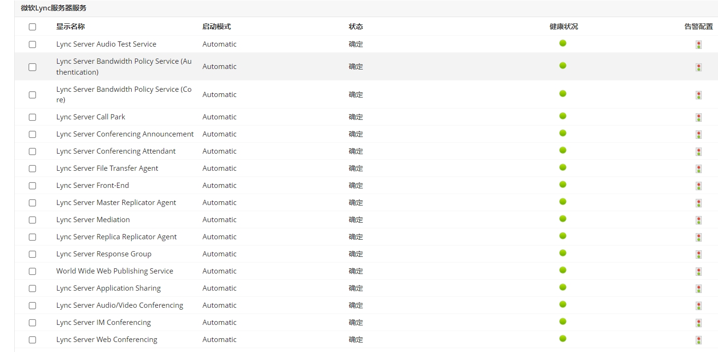Click green health dot for Call Park
718x352 pixels.
point(563,116)
